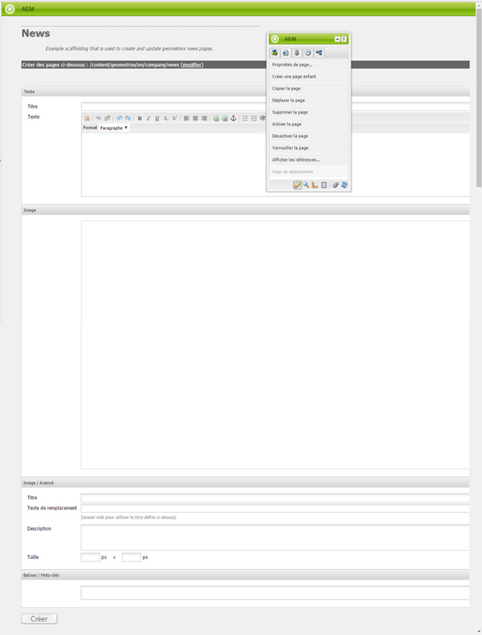
Task: Open Page tab in AEM sidekick
Action: pyautogui.click(x=285, y=52)
